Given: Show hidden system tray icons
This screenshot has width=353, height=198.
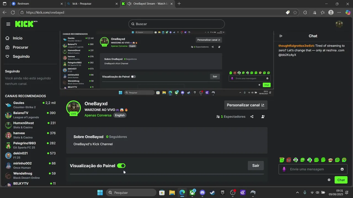Looking at the screenshot, I should pos(297,193).
